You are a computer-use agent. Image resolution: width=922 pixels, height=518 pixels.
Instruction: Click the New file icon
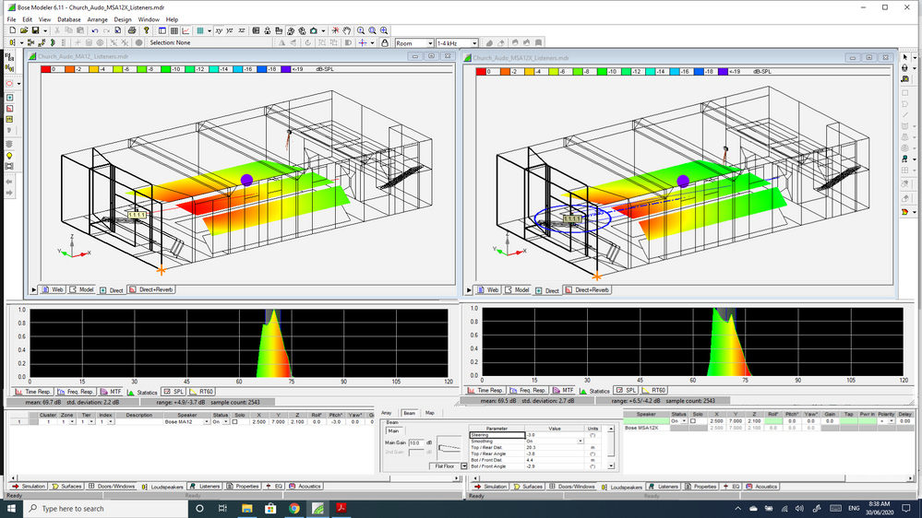(x=13, y=30)
